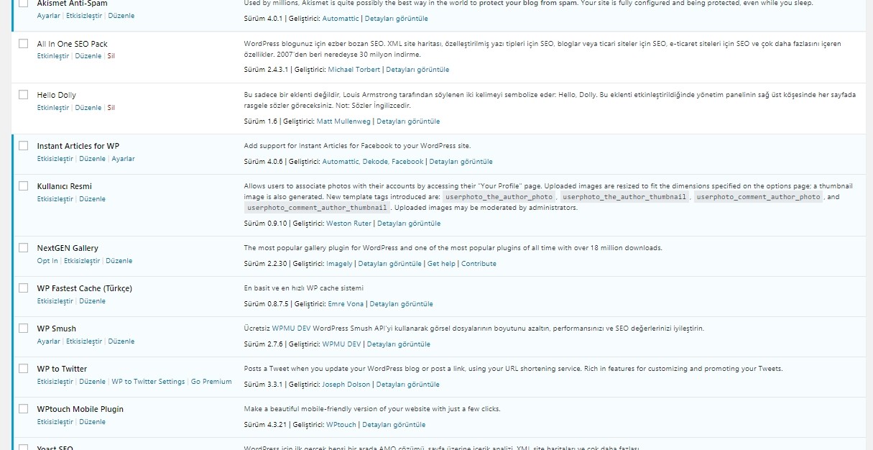Tick the WPtouch Mobile Plugin checkbox
The height and width of the screenshot is (450, 873).
click(x=23, y=408)
